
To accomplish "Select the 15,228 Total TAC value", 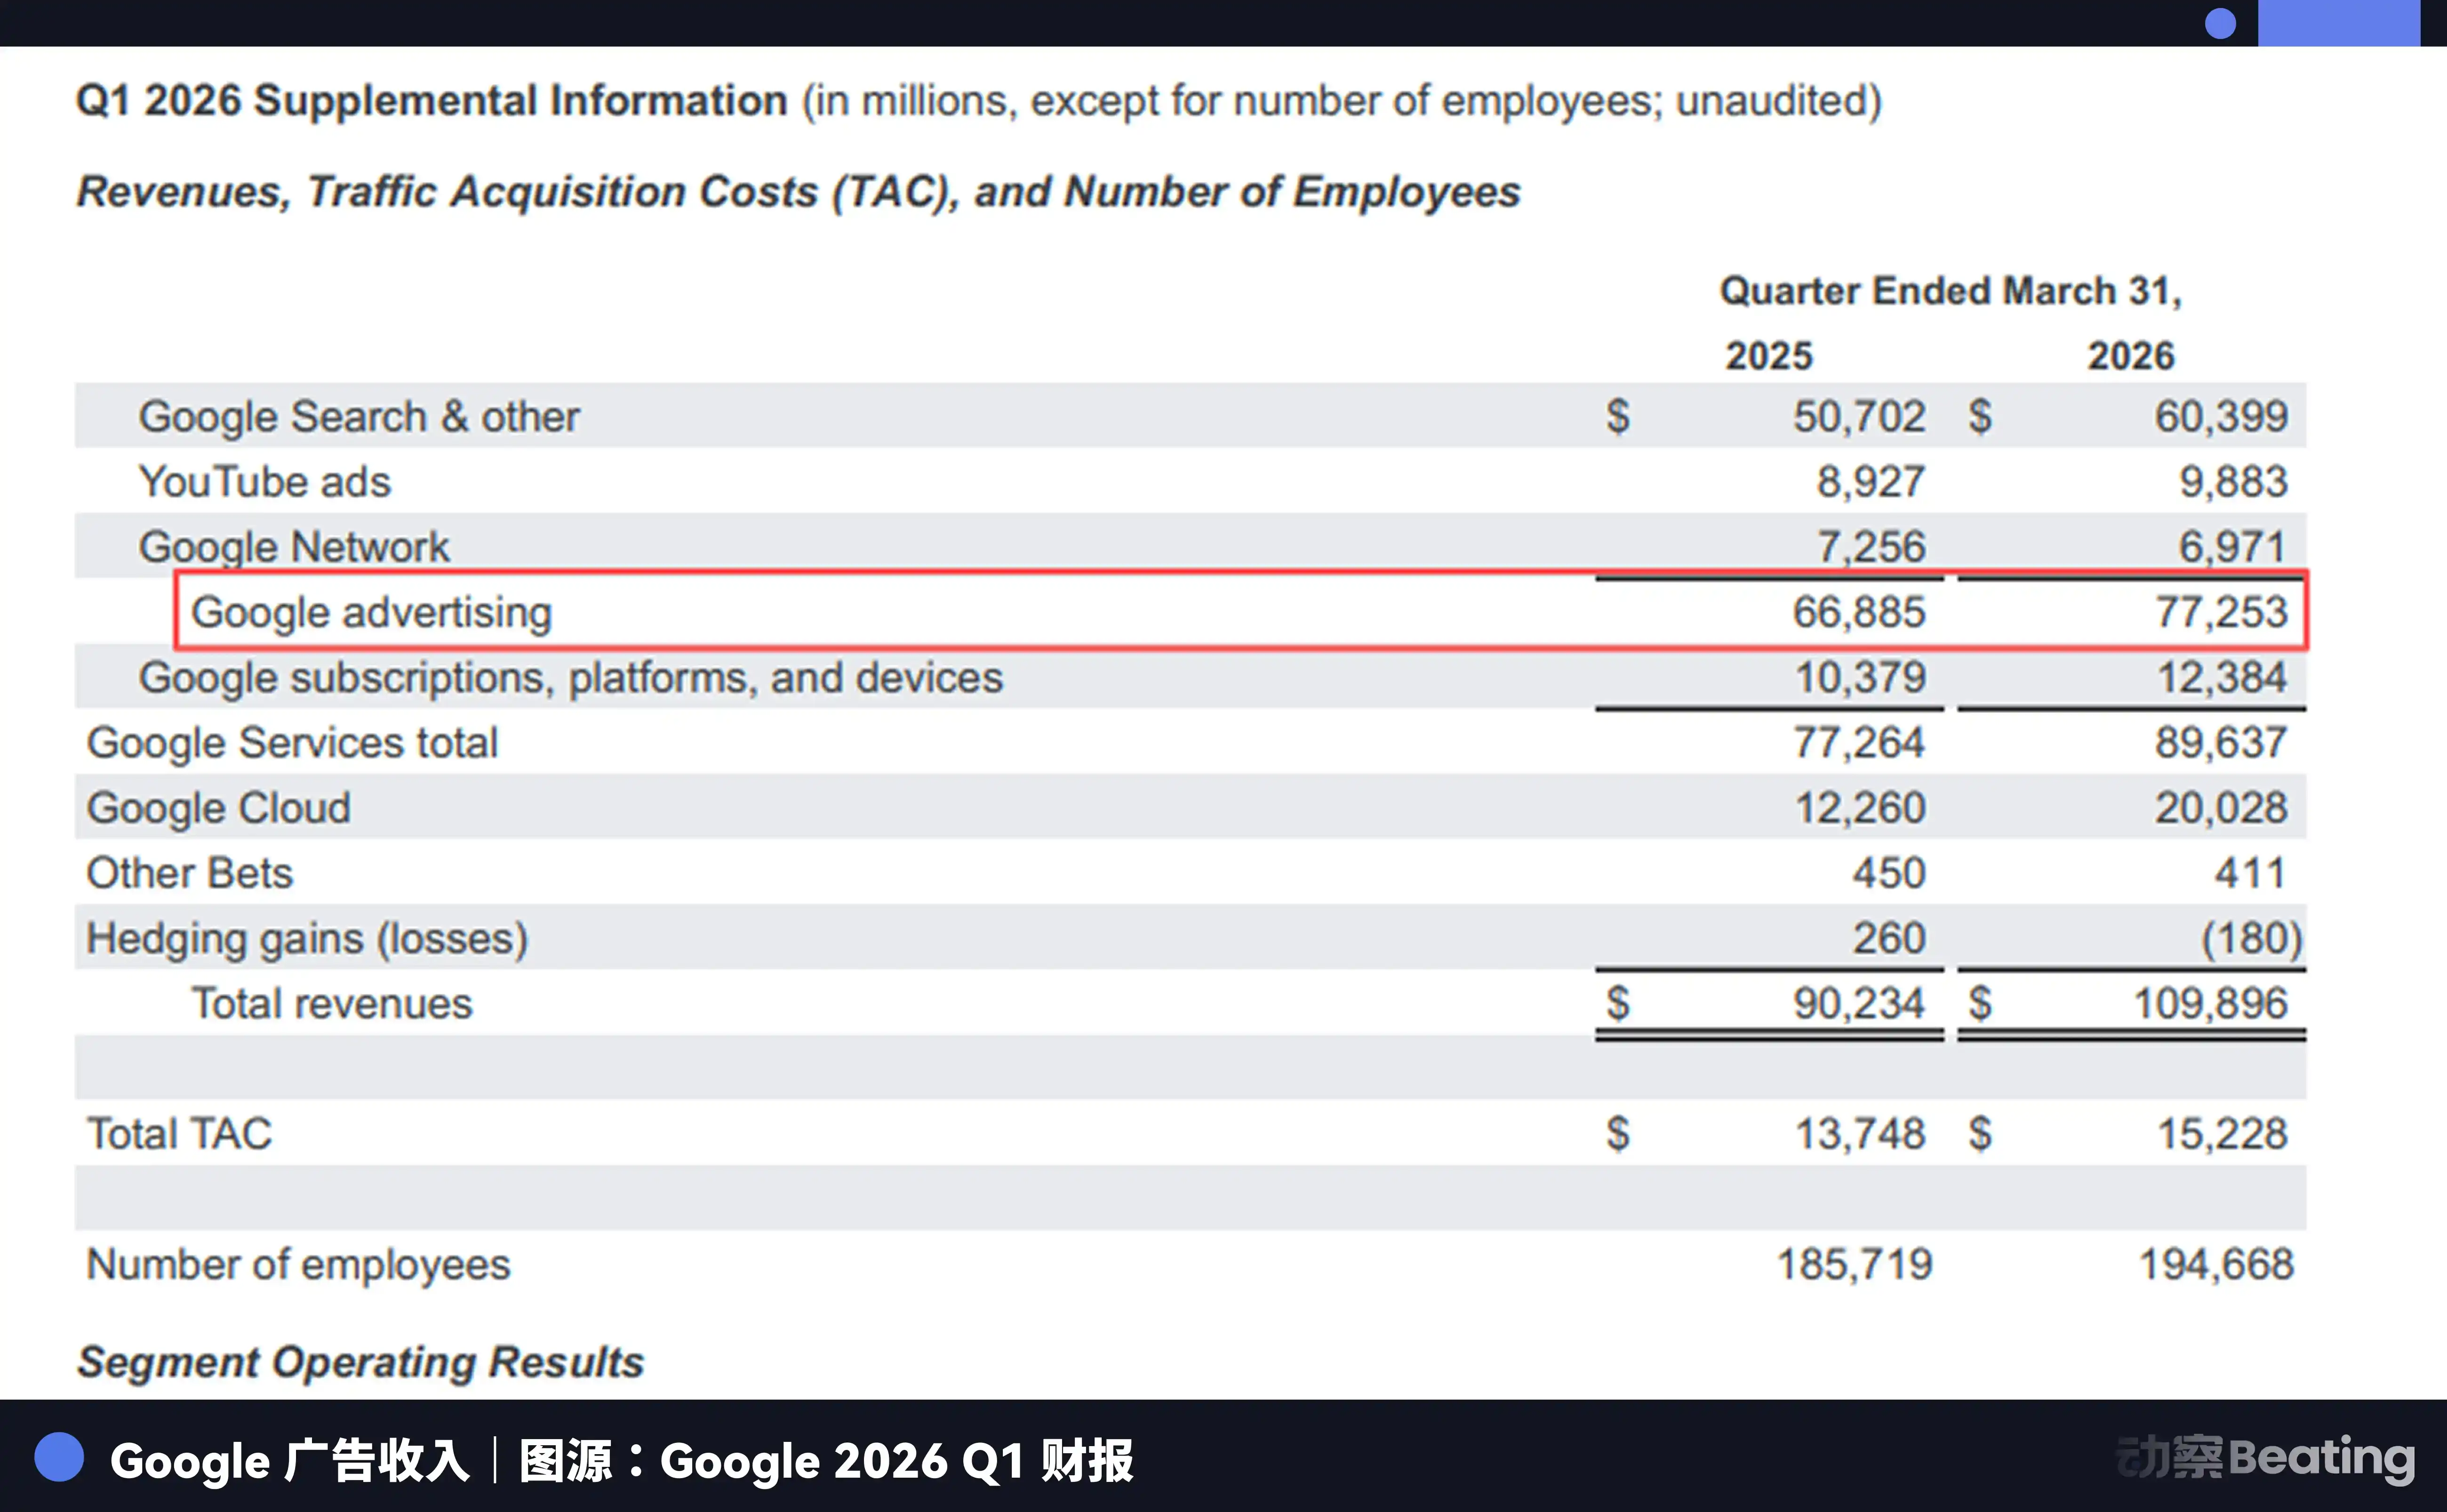I will [x=2222, y=1134].
